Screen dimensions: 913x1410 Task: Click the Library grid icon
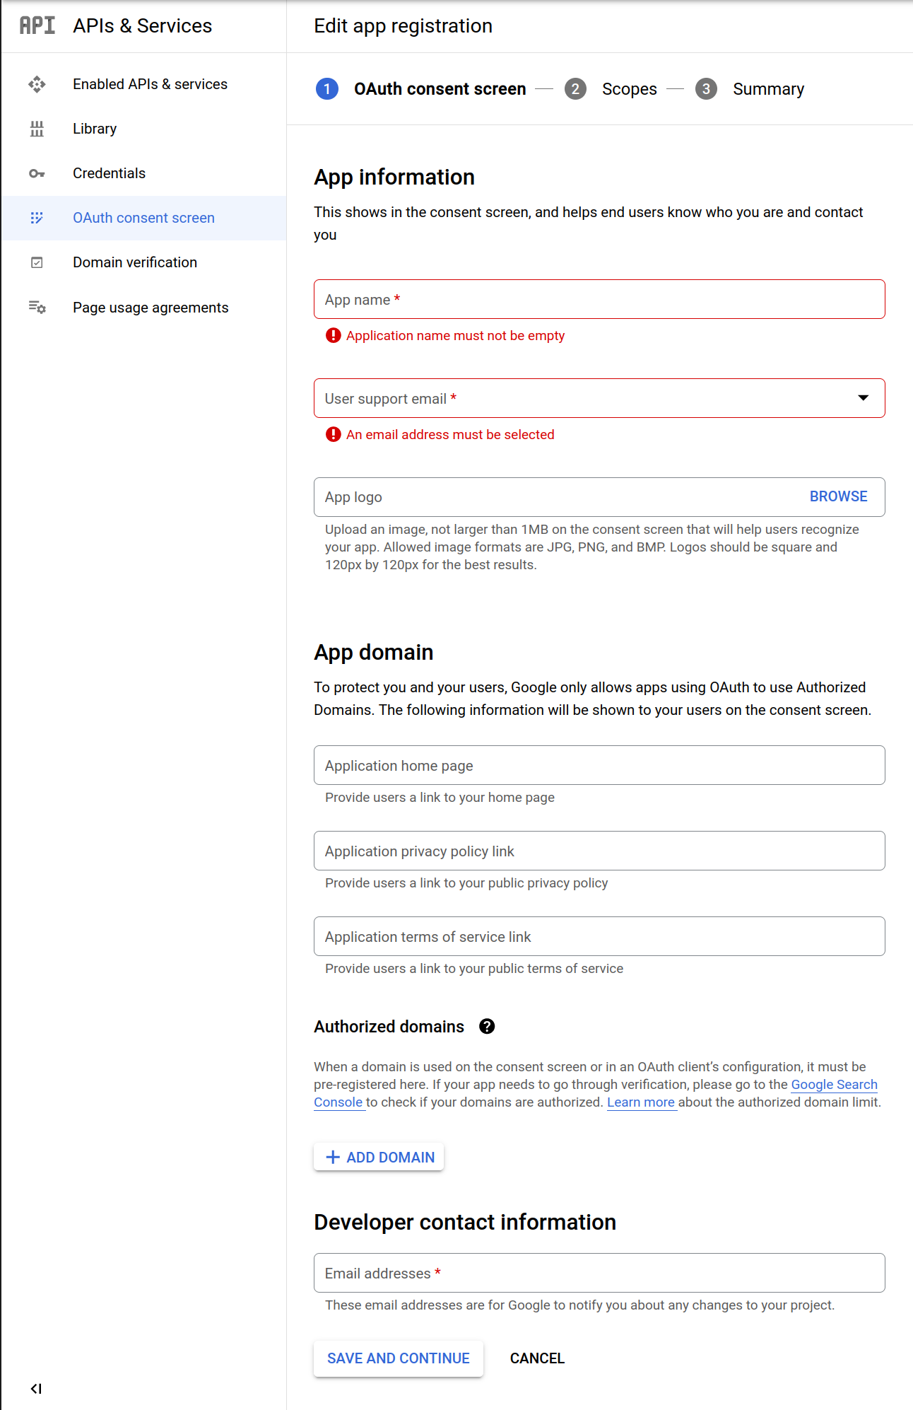point(37,129)
